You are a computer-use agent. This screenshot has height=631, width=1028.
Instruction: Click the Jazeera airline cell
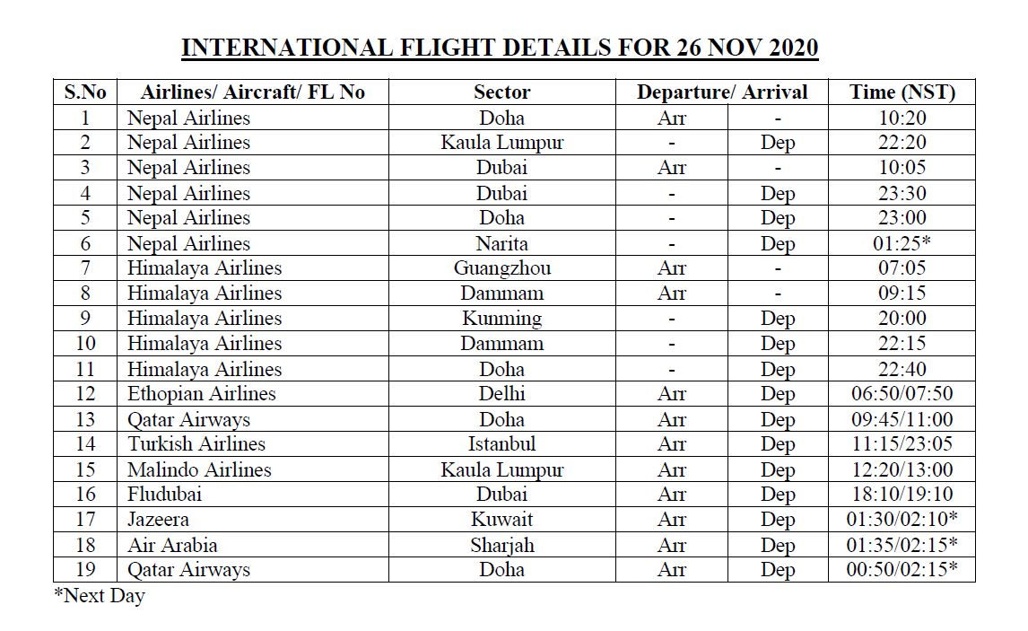[x=158, y=519]
